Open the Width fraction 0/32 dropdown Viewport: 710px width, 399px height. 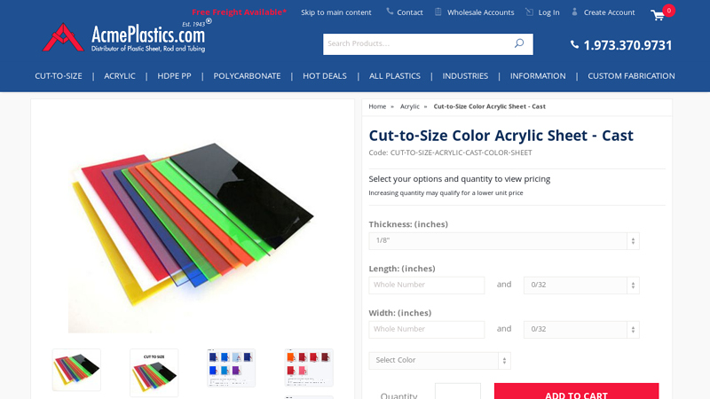[x=581, y=330]
